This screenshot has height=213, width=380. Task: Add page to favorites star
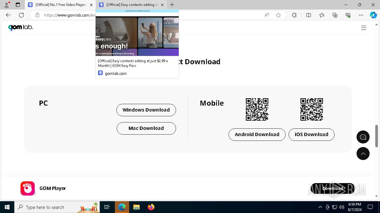pyautogui.click(x=278, y=15)
